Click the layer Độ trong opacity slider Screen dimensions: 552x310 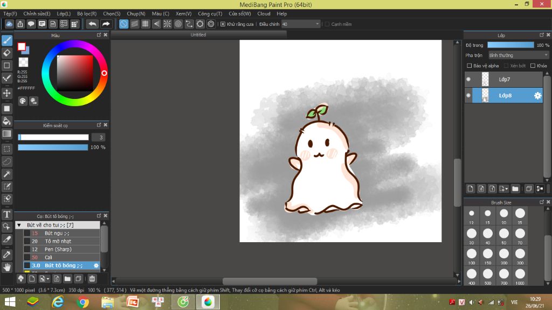click(510, 45)
